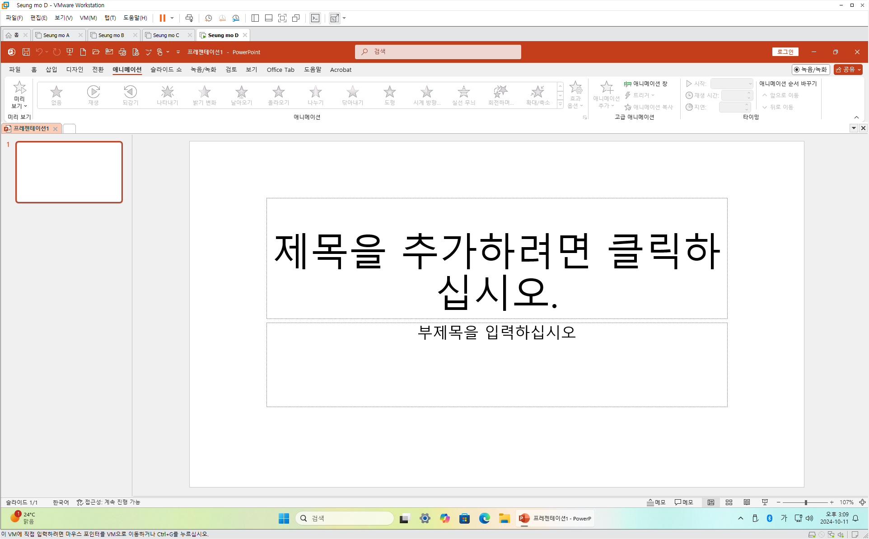Switch to Reading view icon in status bar
This screenshot has height=539, width=869.
pyautogui.click(x=747, y=502)
